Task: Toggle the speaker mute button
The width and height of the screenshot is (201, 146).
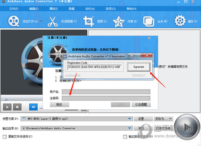Action: (x=33, y=107)
